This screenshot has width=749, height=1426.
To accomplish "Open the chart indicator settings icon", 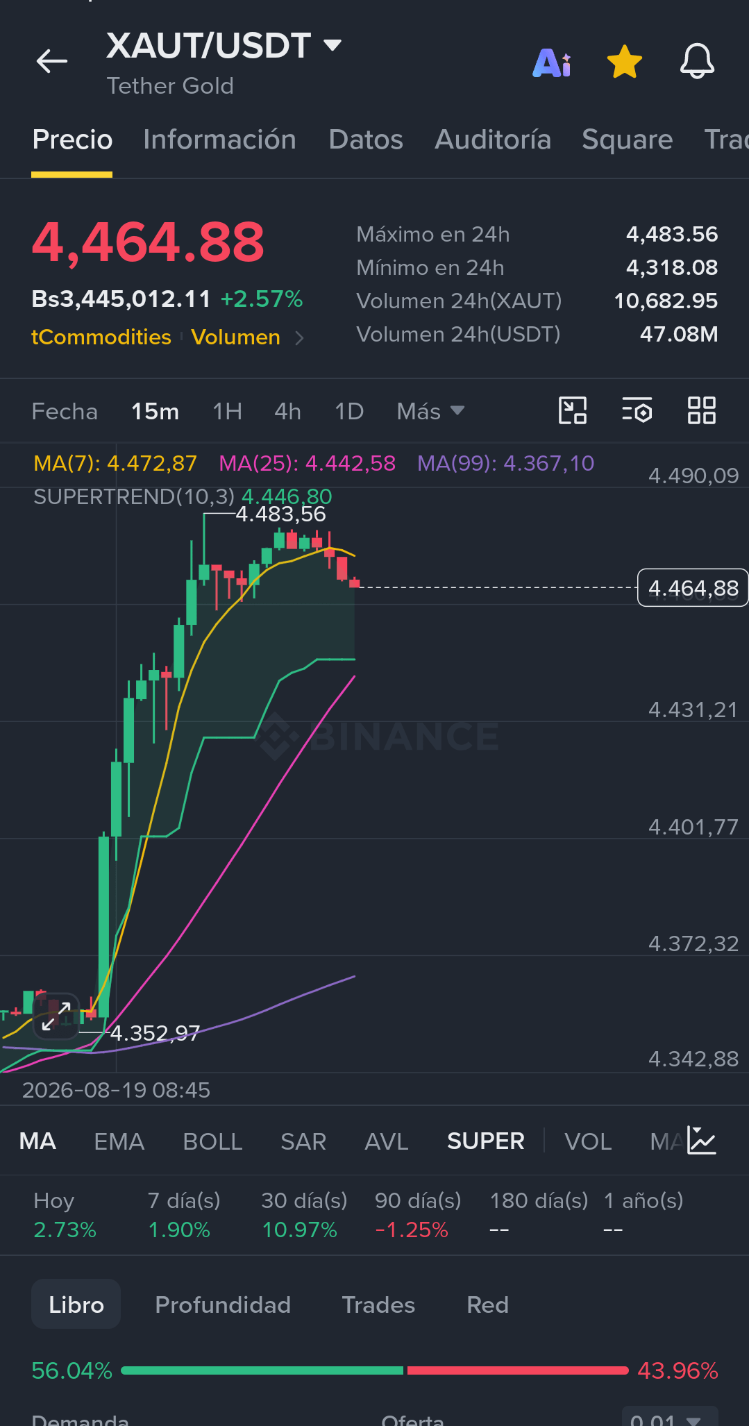I will (x=637, y=410).
